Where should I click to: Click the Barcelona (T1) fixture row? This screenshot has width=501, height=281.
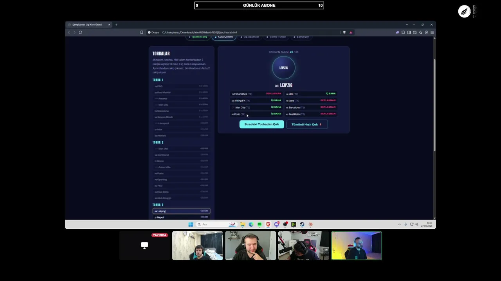click(311, 107)
